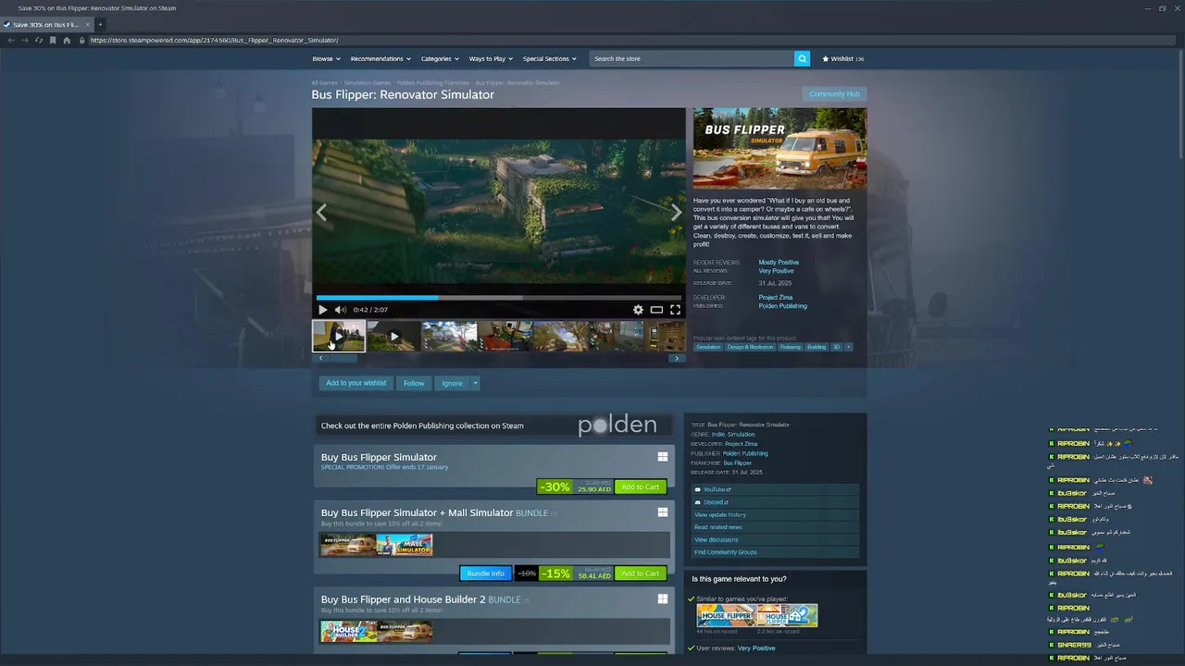Open a new tab with the plus button
The width and height of the screenshot is (1185, 666).
pyautogui.click(x=100, y=24)
